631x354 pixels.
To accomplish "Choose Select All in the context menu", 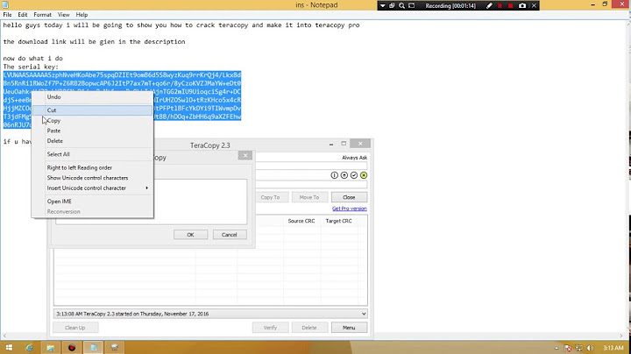I will [93, 154].
